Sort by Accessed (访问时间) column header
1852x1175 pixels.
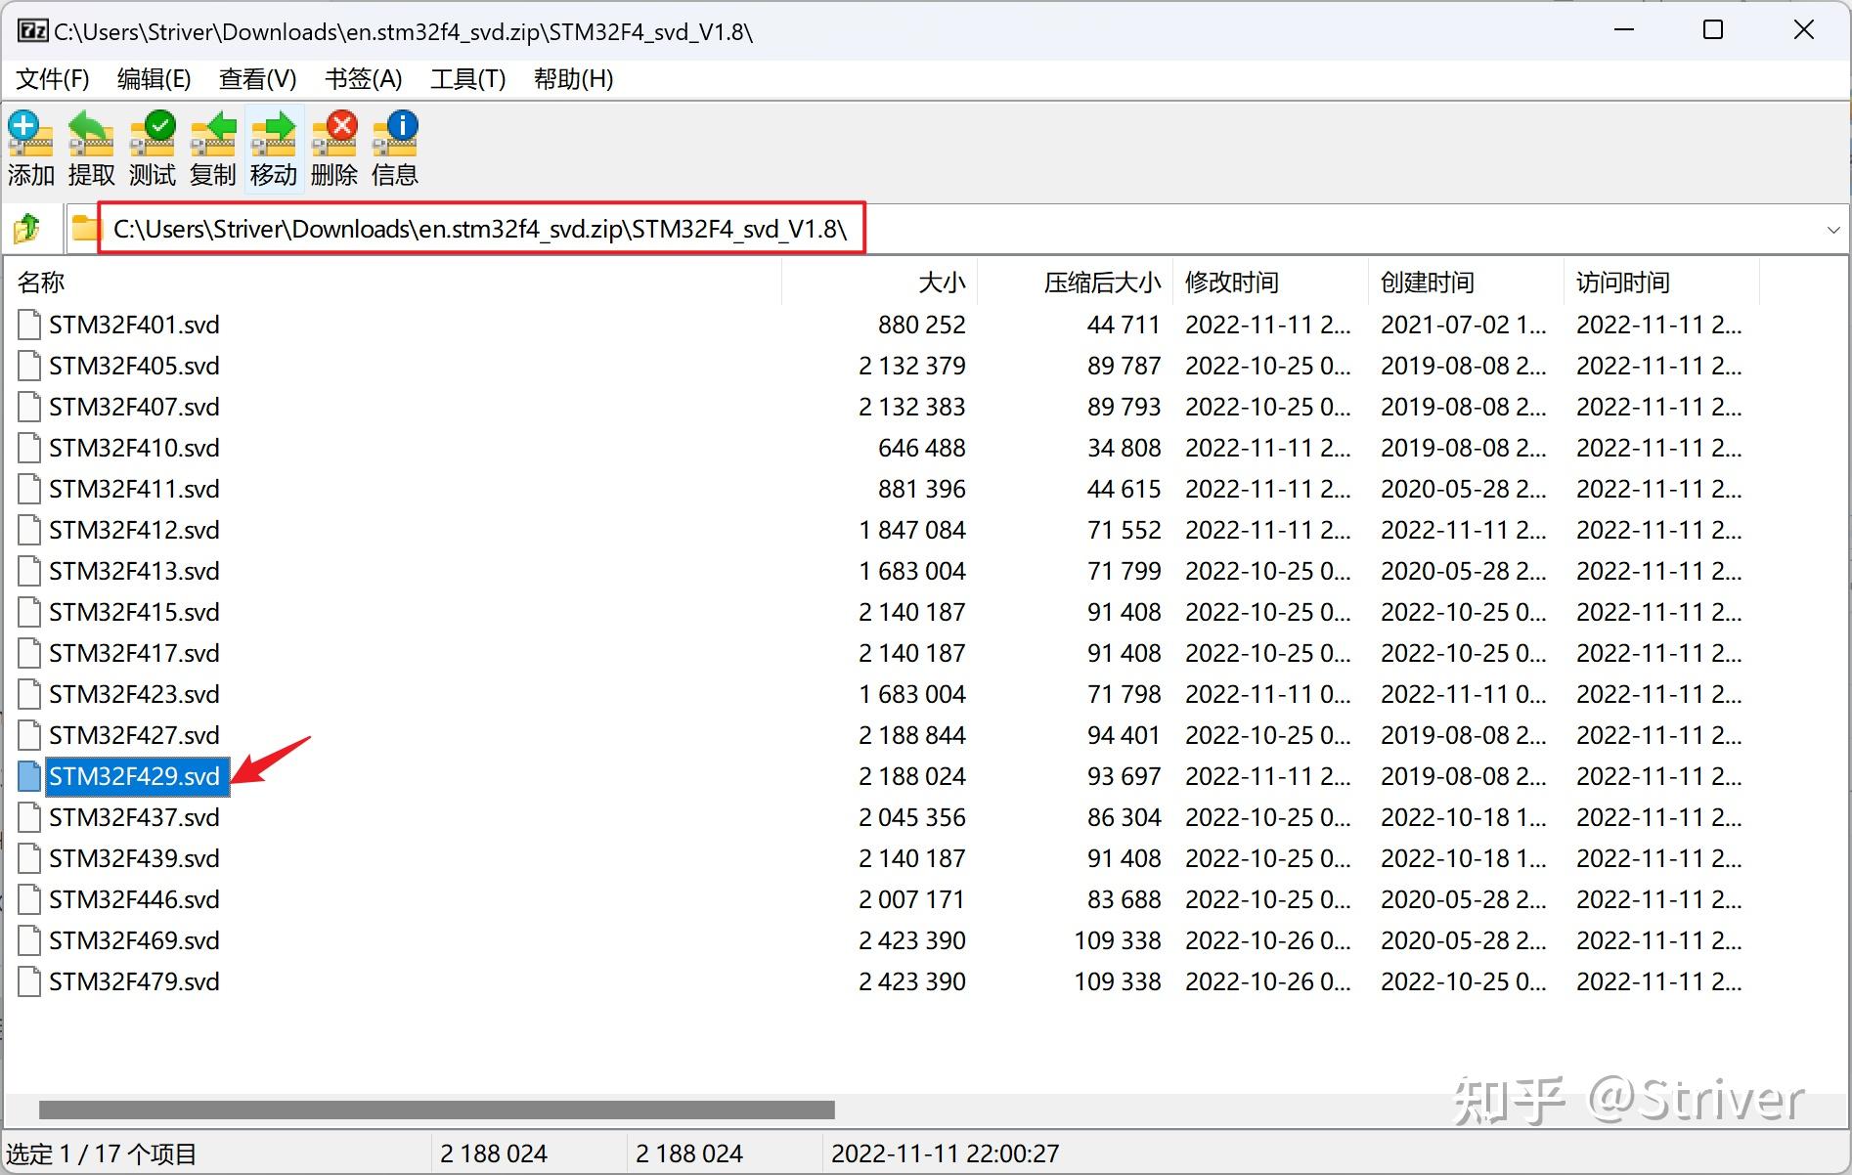(1662, 283)
